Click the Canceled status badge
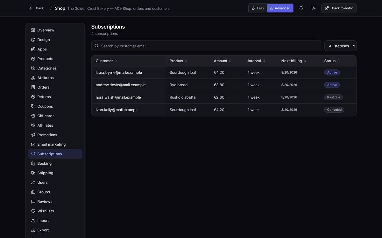 coord(334,110)
